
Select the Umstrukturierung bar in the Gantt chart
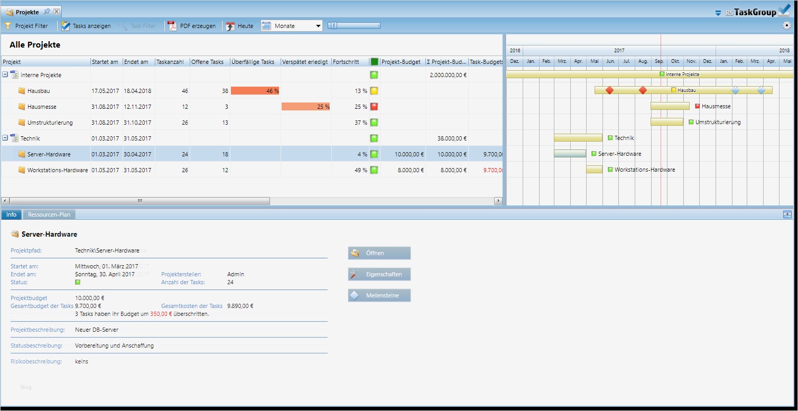(667, 122)
